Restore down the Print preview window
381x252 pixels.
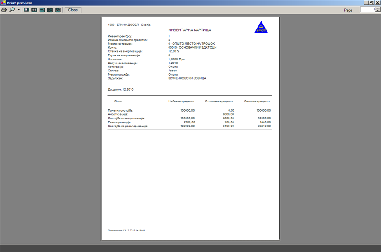(x=371, y=3)
